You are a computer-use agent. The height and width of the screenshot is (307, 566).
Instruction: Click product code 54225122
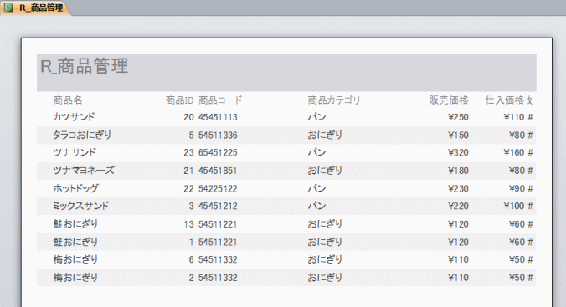[x=218, y=189]
